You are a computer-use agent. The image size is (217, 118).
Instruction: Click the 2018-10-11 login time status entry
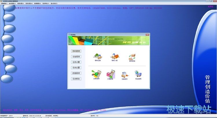32,116
